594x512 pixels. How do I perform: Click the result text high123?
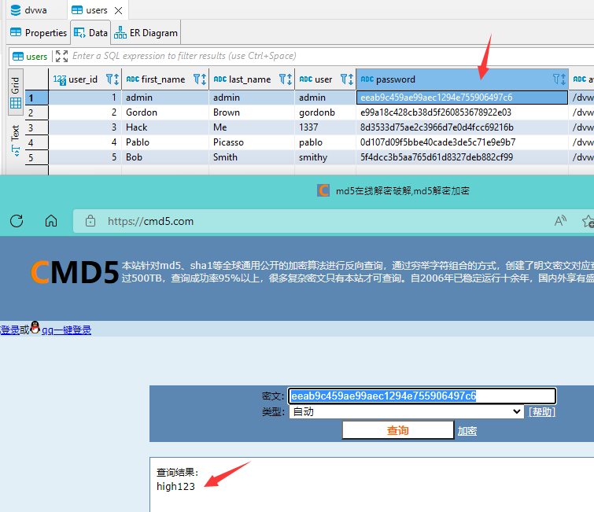pos(175,486)
